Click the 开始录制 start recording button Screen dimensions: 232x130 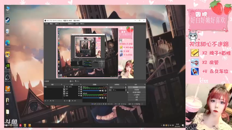click(137, 90)
